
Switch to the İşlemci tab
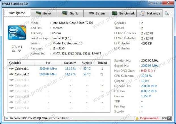(17, 13)
